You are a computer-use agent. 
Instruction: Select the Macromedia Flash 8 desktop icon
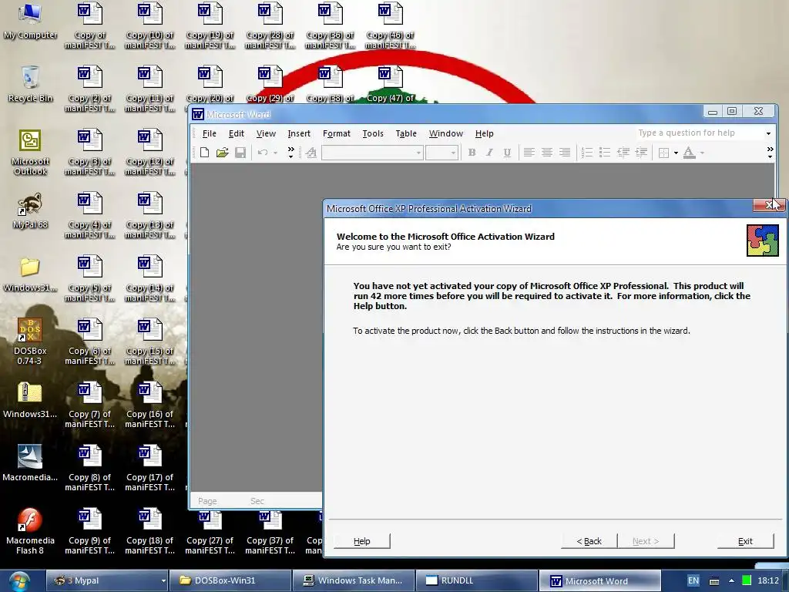click(30, 531)
